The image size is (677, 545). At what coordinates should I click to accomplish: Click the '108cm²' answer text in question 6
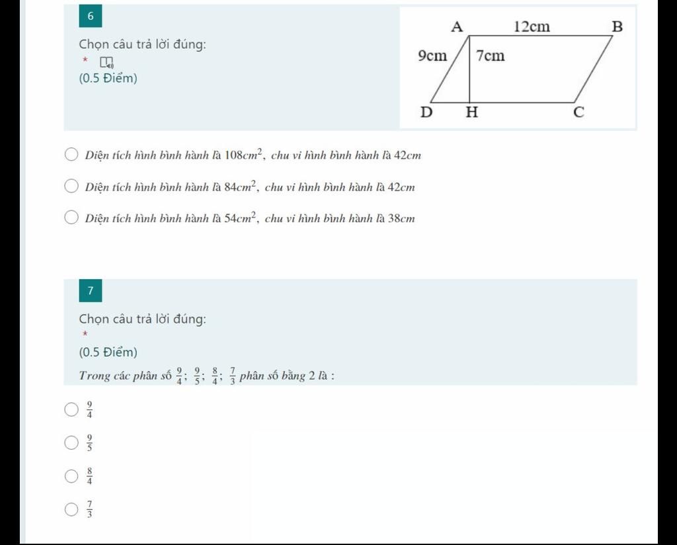(244, 154)
